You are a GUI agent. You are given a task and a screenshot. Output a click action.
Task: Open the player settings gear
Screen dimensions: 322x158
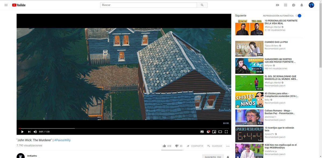208,132
